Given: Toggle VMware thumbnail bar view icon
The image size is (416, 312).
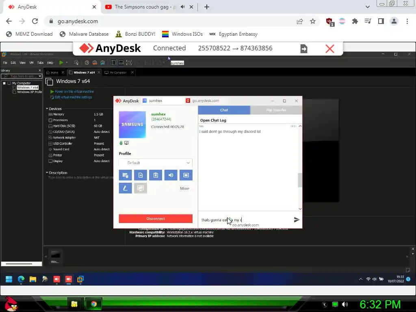Looking at the screenshot, I should point(121,63).
